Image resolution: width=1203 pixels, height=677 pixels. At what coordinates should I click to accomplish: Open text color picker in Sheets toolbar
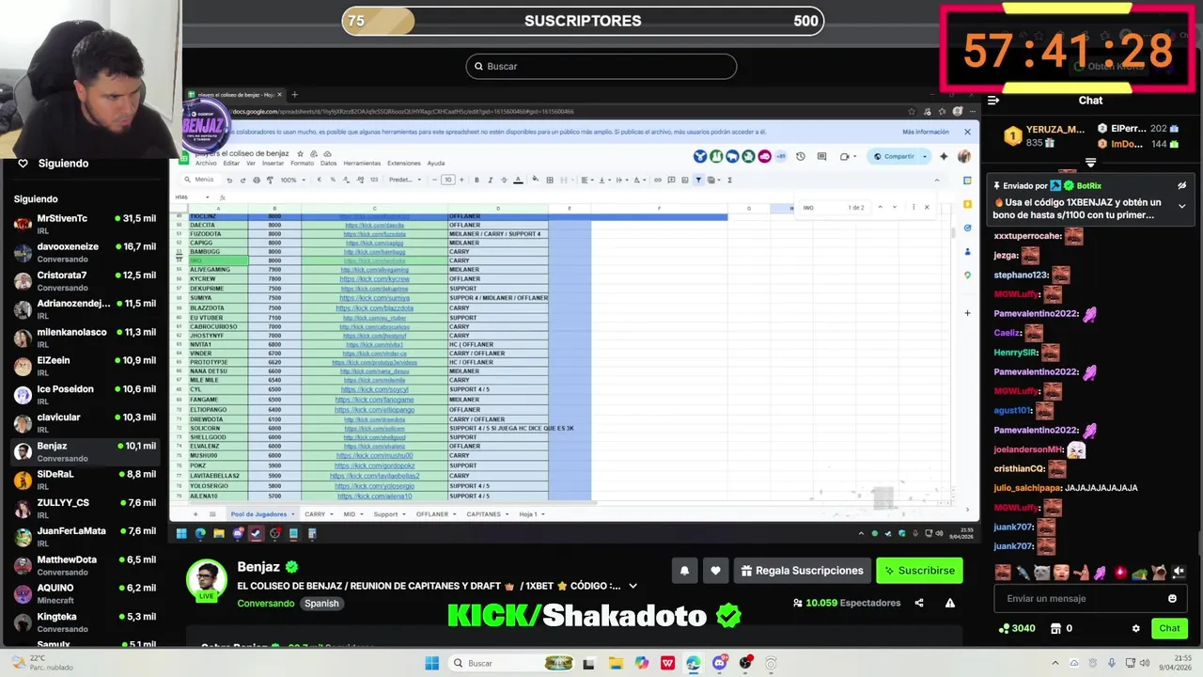[x=519, y=180]
